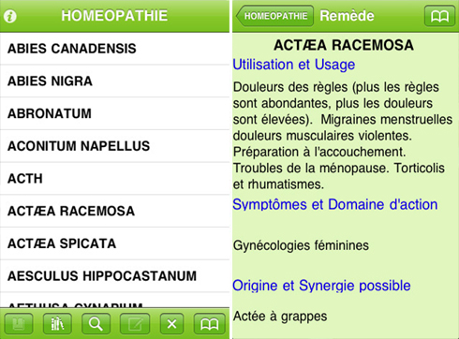
Task: Open the library bookshelf icon
Action: [x=57, y=324]
